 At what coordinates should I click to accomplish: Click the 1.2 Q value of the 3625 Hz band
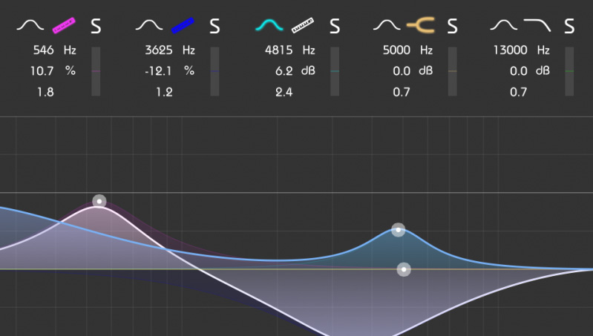164,92
